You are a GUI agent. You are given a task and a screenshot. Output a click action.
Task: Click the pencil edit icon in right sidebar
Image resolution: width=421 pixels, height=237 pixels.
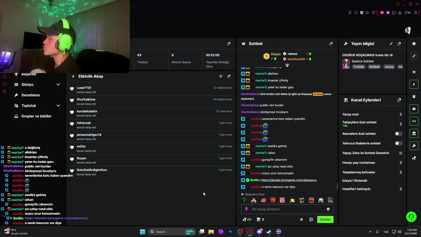coord(414,56)
